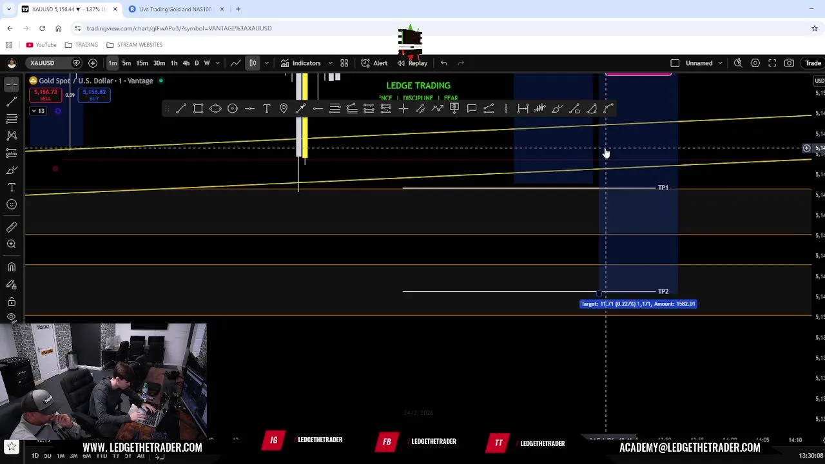Viewport: 825px width, 464px height.
Task: Switch to Live Trading Gold browser tab
Action: point(175,9)
